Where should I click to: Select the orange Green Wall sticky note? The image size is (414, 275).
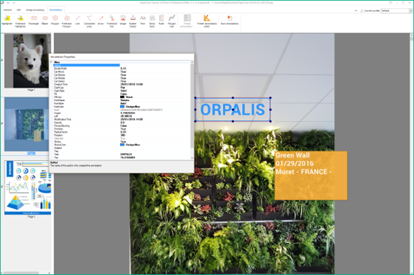point(310,176)
